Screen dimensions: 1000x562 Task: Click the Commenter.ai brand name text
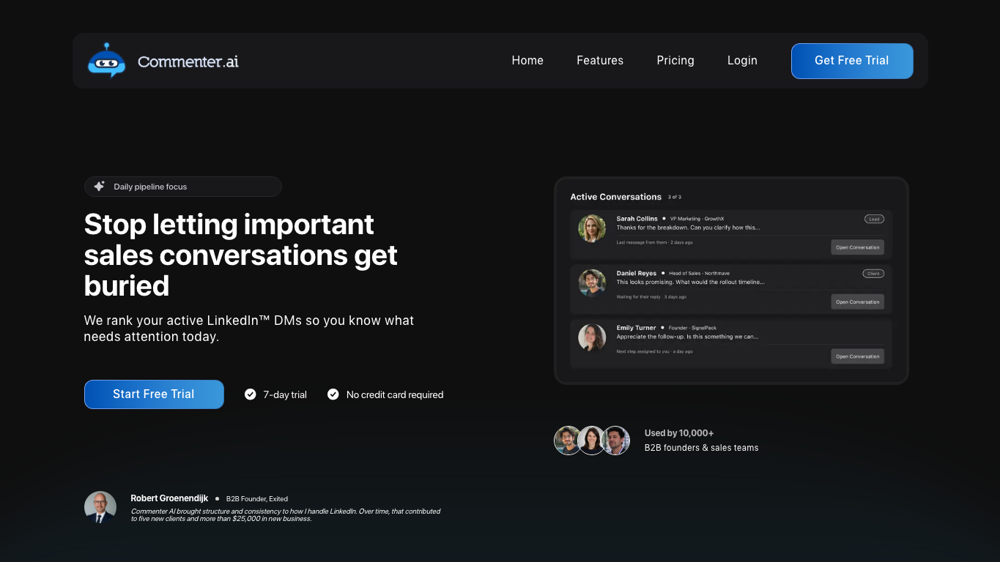click(x=188, y=61)
